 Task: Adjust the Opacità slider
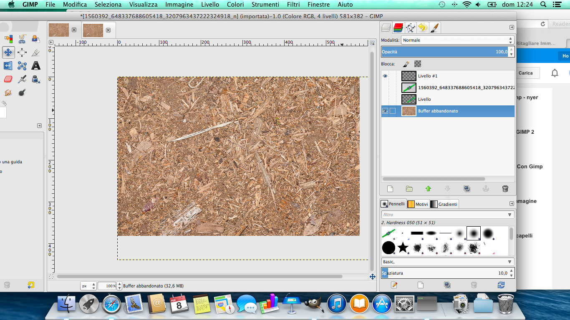point(448,52)
